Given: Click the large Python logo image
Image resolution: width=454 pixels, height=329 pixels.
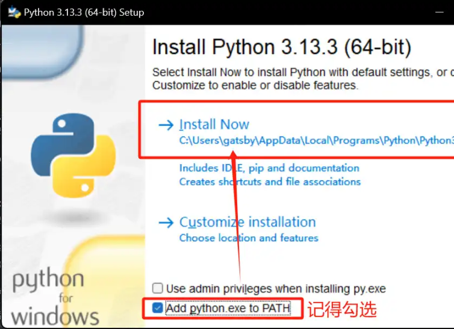Looking at the screenshot, I should (73, 155).
